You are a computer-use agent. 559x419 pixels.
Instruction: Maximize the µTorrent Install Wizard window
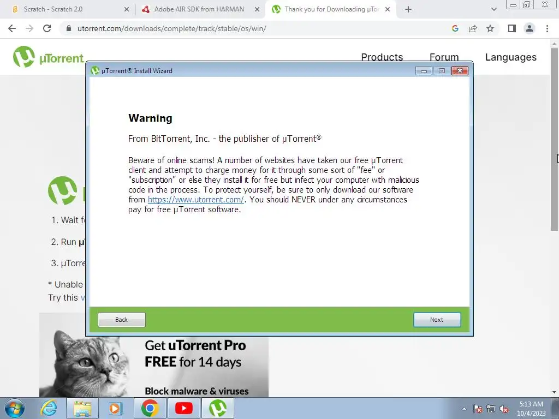pos(442,71)
